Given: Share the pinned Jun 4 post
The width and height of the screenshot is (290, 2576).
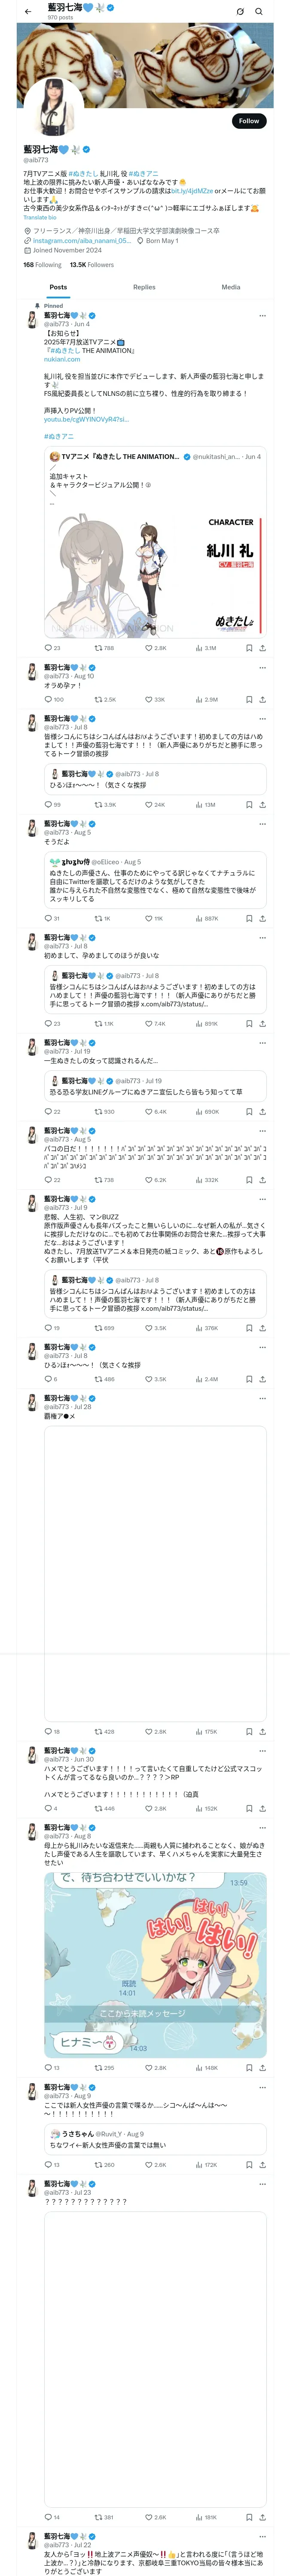Looking at the screenshot, I should click(x=262, y=647).
